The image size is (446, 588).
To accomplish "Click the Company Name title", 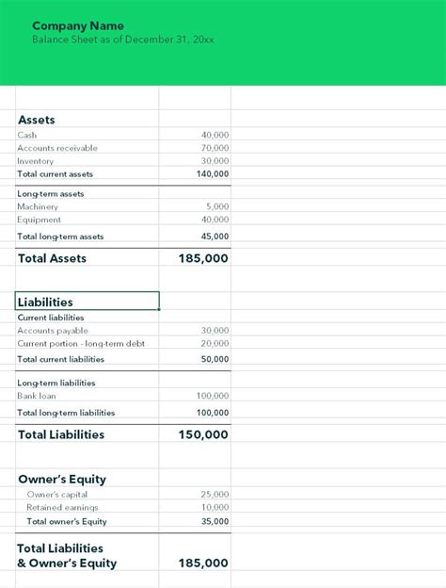I will click(x=78, y=25).
